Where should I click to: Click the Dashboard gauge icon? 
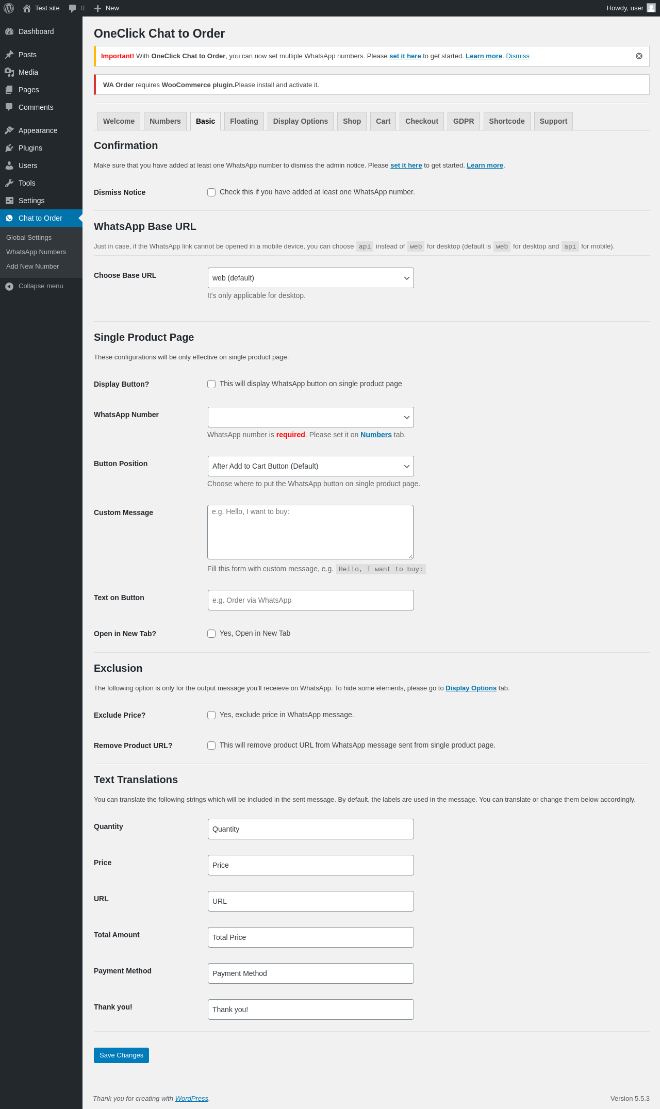click(9, 31)
